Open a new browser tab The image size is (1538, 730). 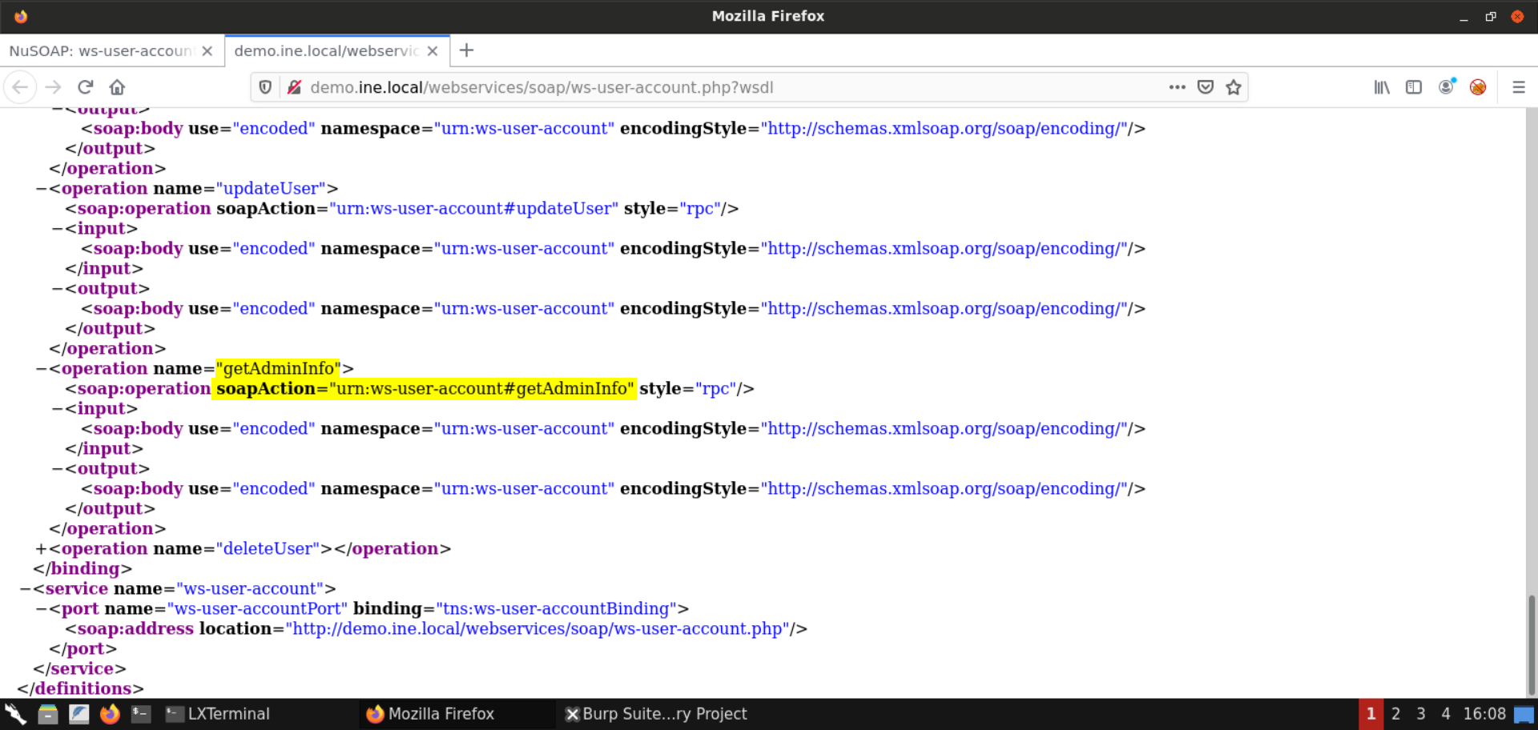[x=466, y=51]
